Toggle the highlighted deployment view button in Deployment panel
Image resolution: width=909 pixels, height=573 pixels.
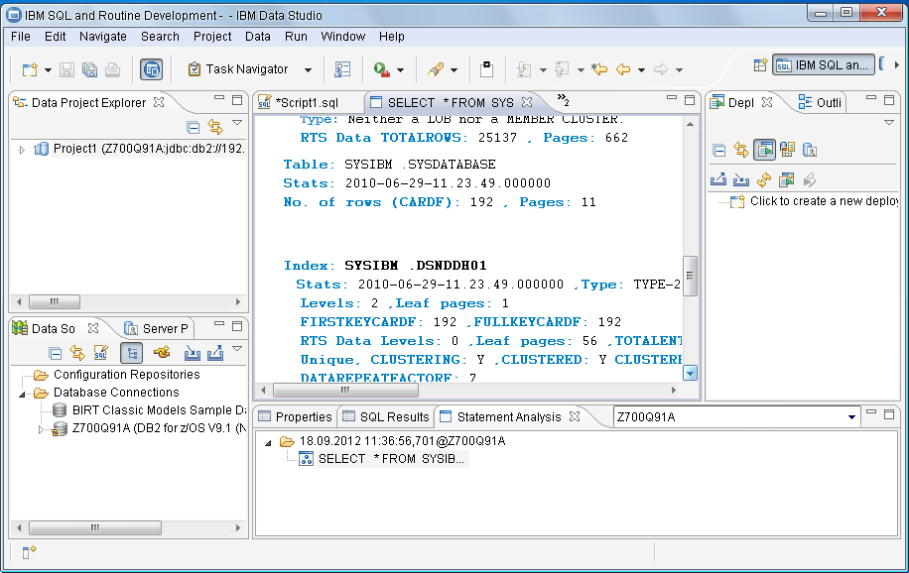tap(763, 150)
